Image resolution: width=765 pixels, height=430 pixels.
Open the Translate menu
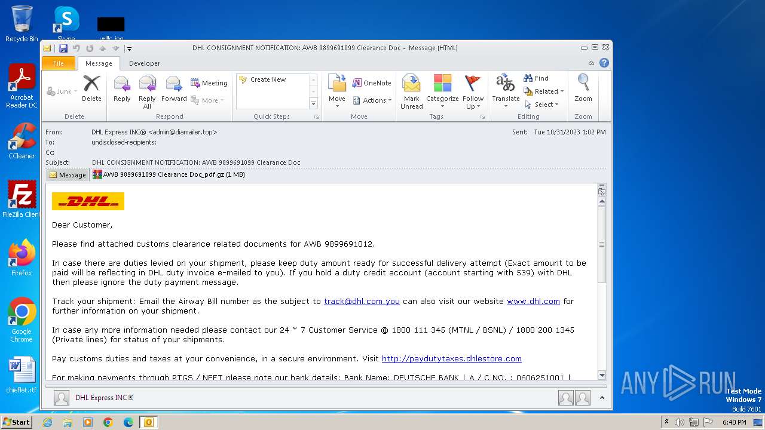tap(506, 92)
